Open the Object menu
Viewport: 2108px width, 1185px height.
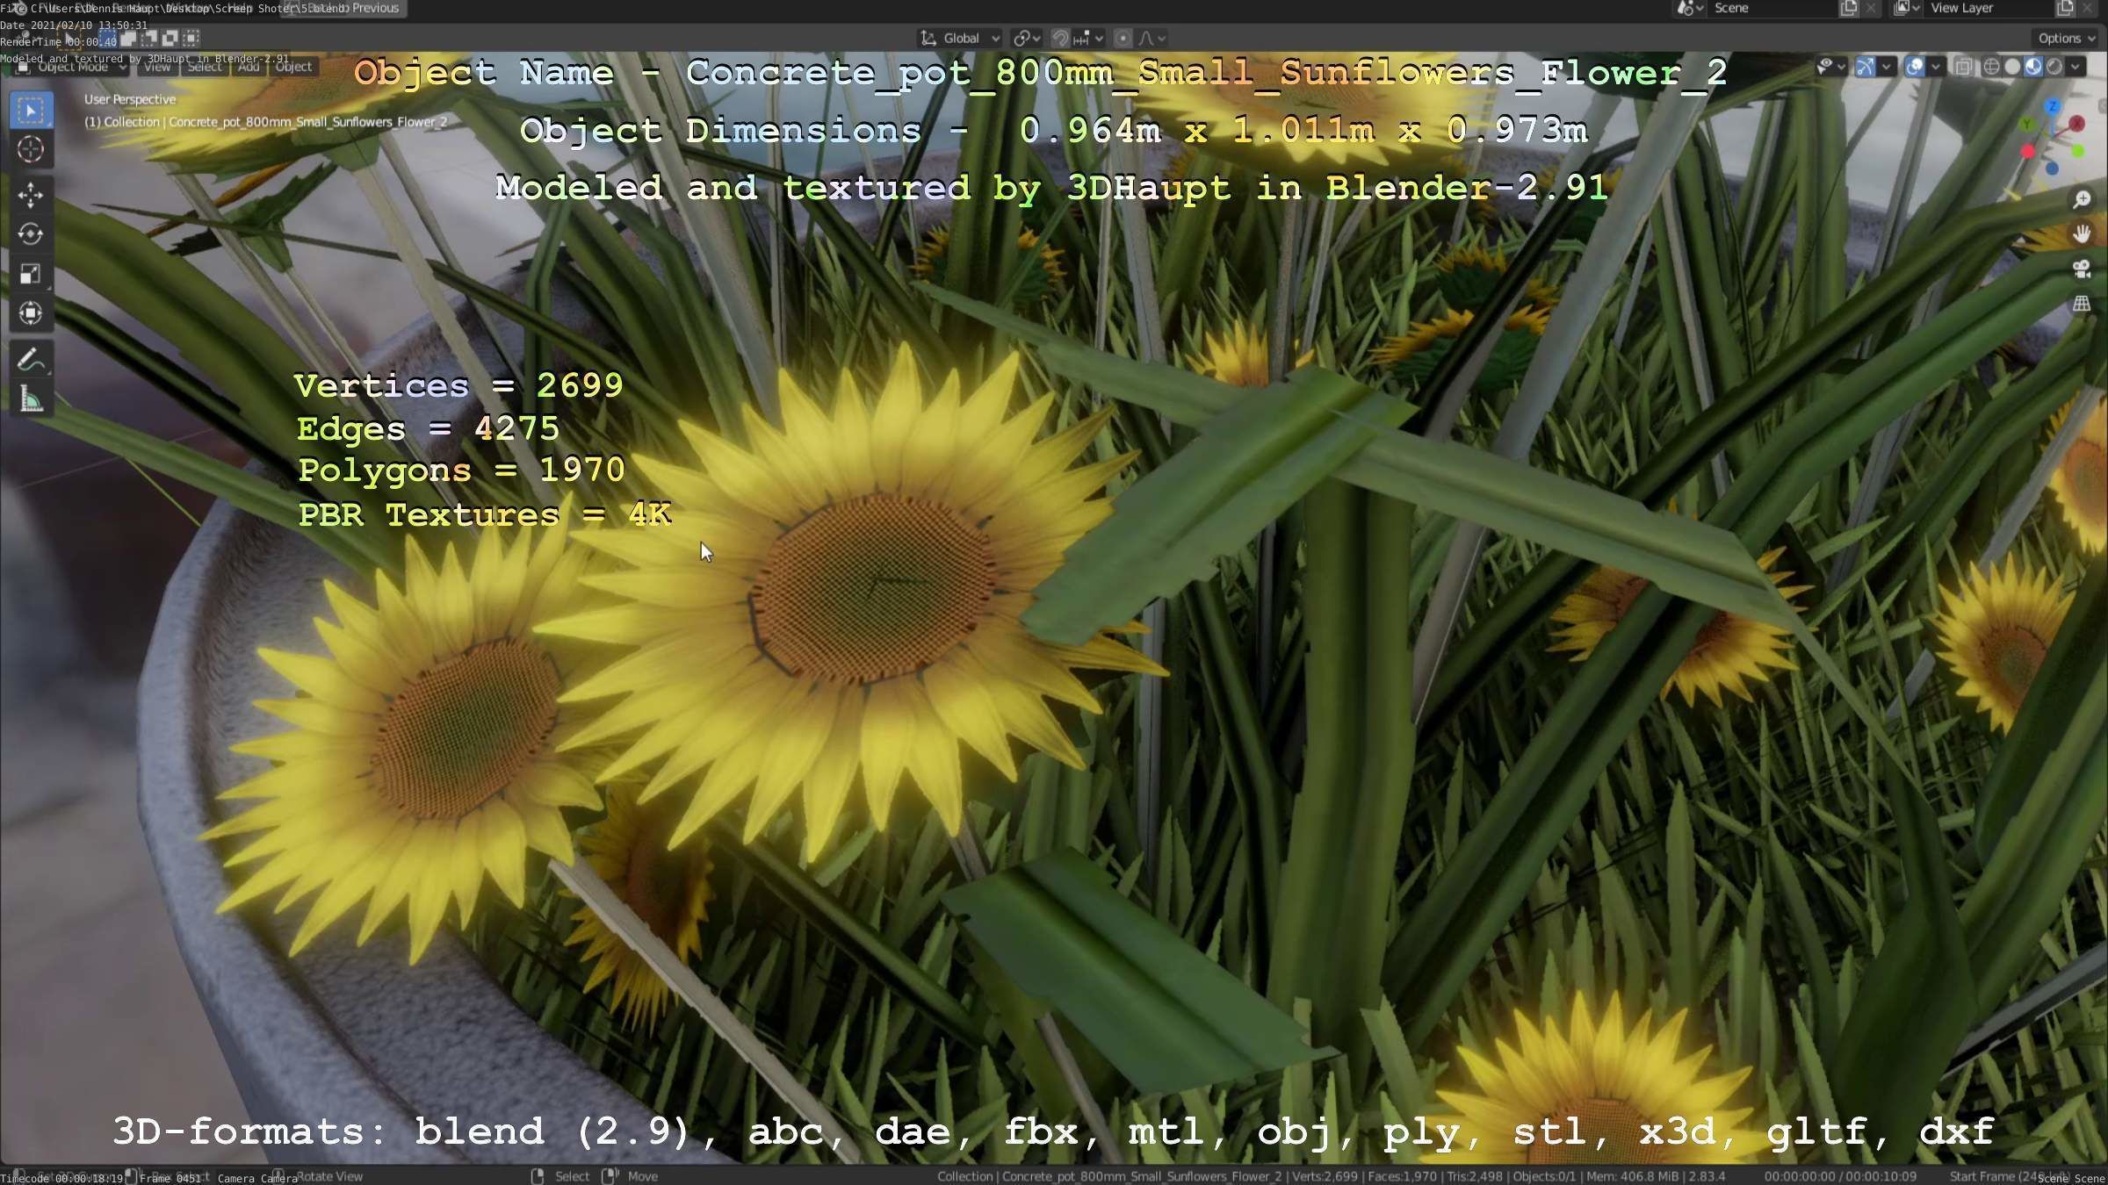click(x=293, y=67)
